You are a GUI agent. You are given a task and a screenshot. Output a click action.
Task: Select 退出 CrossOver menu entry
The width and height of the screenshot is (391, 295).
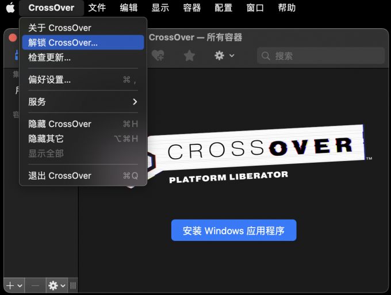tap(83, 175)
